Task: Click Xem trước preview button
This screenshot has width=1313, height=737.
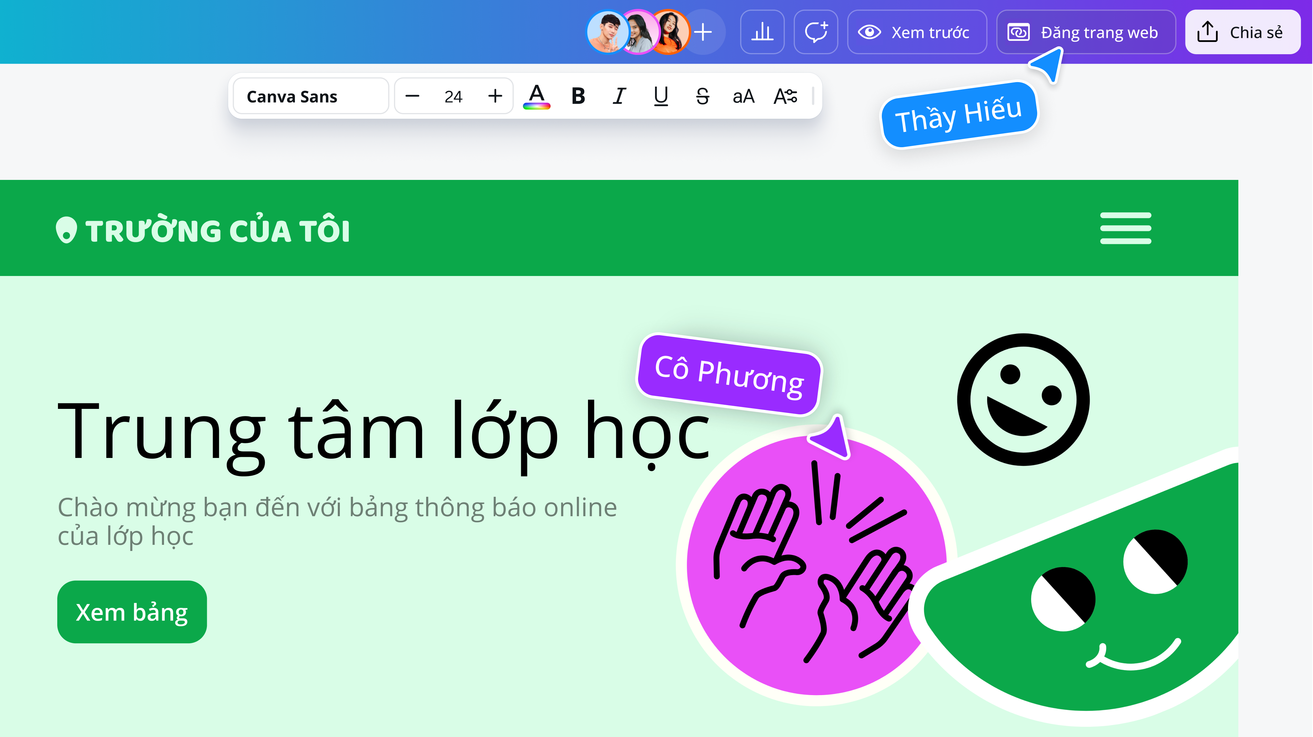Action: point(917,32)
